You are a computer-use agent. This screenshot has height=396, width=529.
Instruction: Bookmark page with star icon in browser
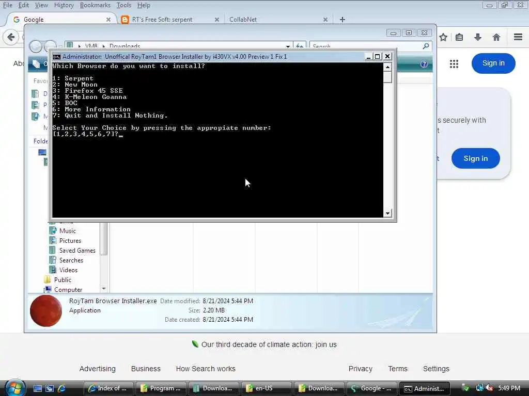point(443,37)
